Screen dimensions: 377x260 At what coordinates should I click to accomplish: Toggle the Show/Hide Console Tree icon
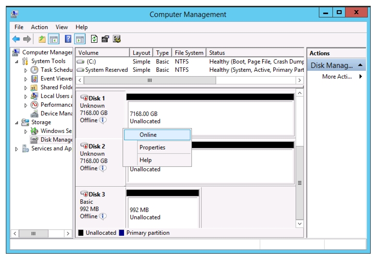click(54, 39)
